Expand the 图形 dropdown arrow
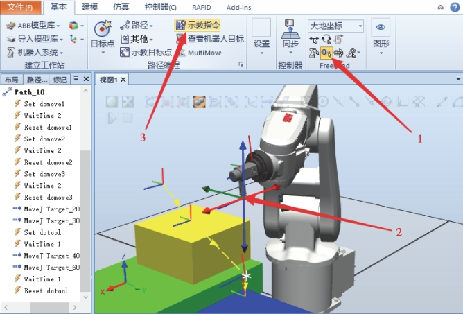Image resolution: width=463 pixels, height=314 pixels. click(381, 53)
